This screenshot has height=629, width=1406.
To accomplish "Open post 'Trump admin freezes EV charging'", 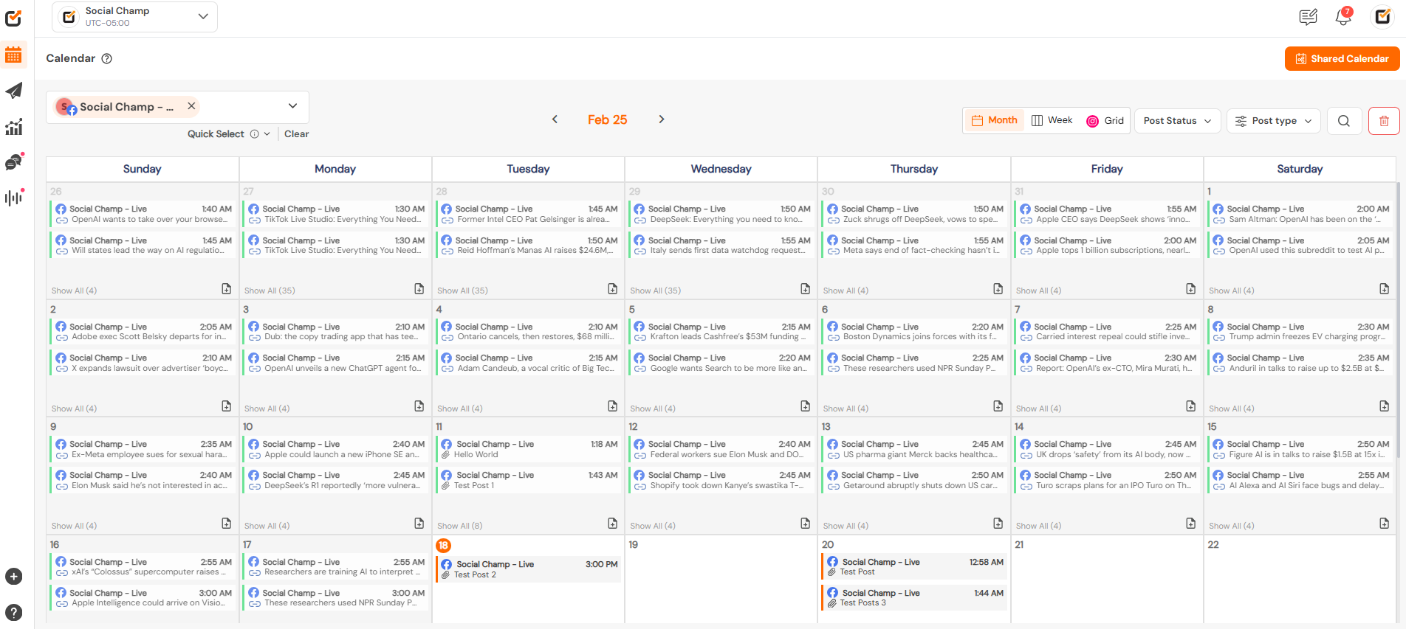I will click(1300, 332).
